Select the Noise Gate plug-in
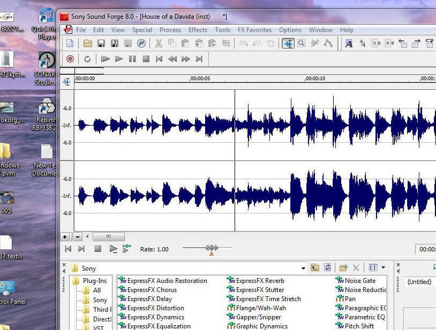 pyautogui.click(x=356, y=281)
